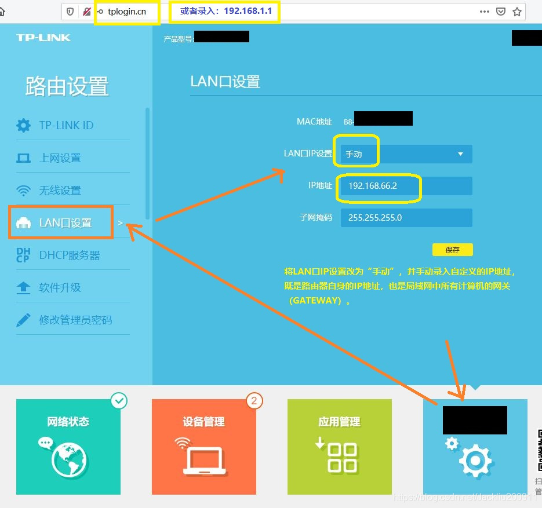Click the browser shield tracking-protection icon
This screenshot has width=542, height=508.
pyautogui.click(x=70, y=12)
